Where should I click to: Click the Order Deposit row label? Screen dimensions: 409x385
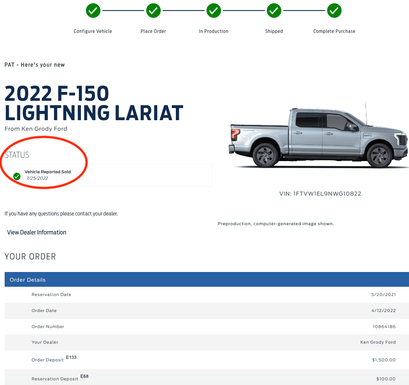click(x=48, y=360)
